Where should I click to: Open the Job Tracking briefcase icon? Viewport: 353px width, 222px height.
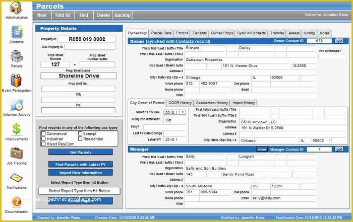[x=16, y=153]
